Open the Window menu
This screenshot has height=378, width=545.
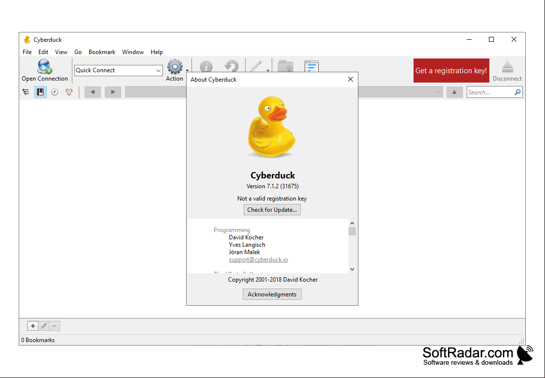(133, 52)
